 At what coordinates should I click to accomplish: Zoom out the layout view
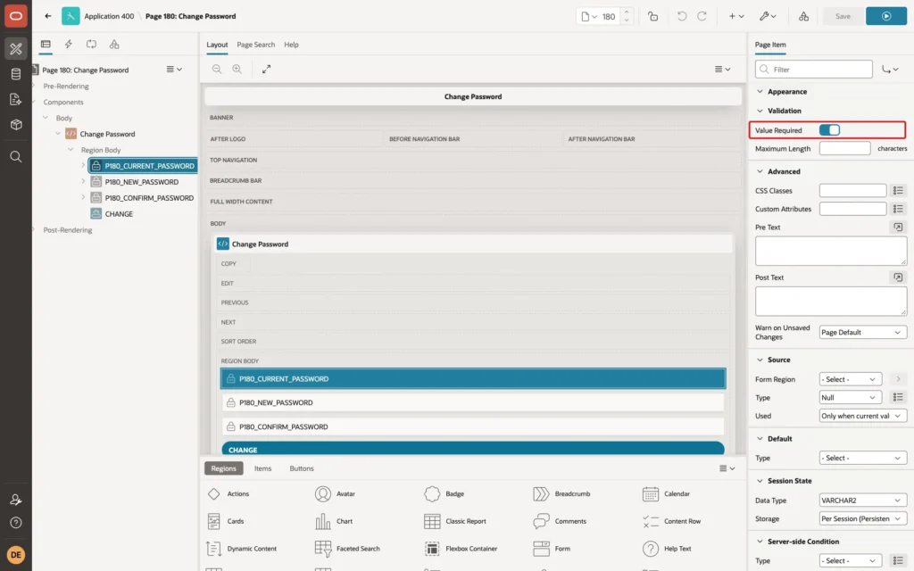point(217,70)
